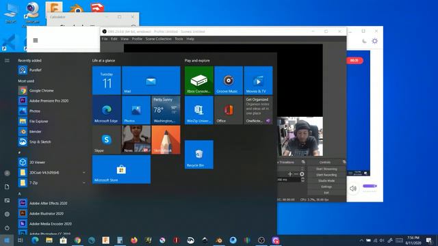Open Settings from OBS Controls
This screenshot has width=438, height=246.
(326, 187)
